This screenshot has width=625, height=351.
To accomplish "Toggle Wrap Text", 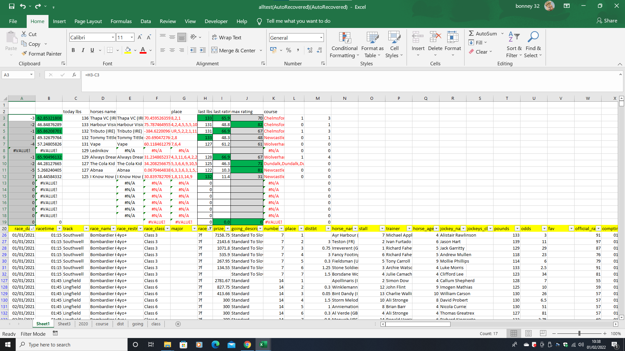I will 227,37.
